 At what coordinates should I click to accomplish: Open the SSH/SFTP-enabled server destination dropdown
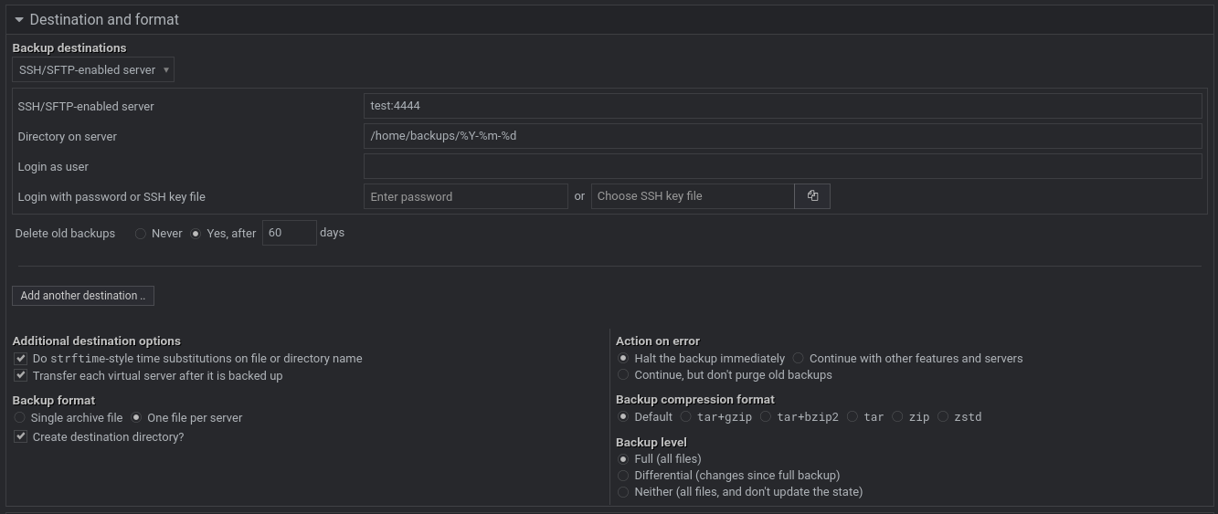pos(93,70)
